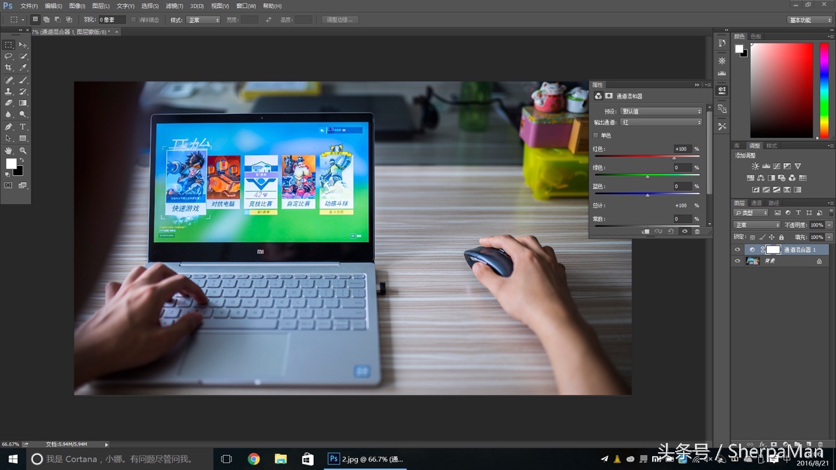The height and width of the screenshot is (470, 836).
Task: Switch to the 色板 swatches tab
Action: tap(756, 36)
